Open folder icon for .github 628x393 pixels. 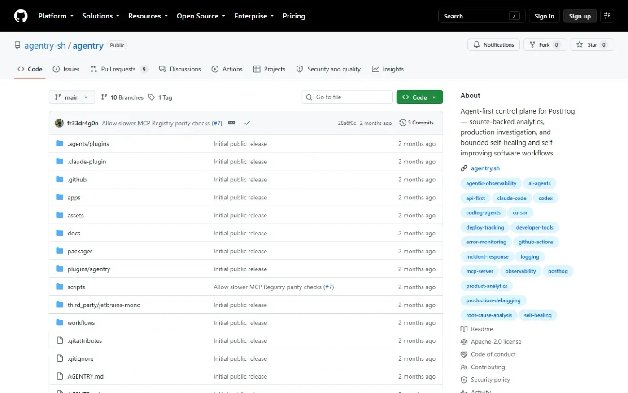[60, 179]
